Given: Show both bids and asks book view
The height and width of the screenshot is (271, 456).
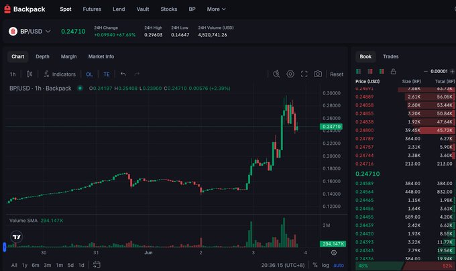Looking at the screenshot, I should click(x=359, y=72).
